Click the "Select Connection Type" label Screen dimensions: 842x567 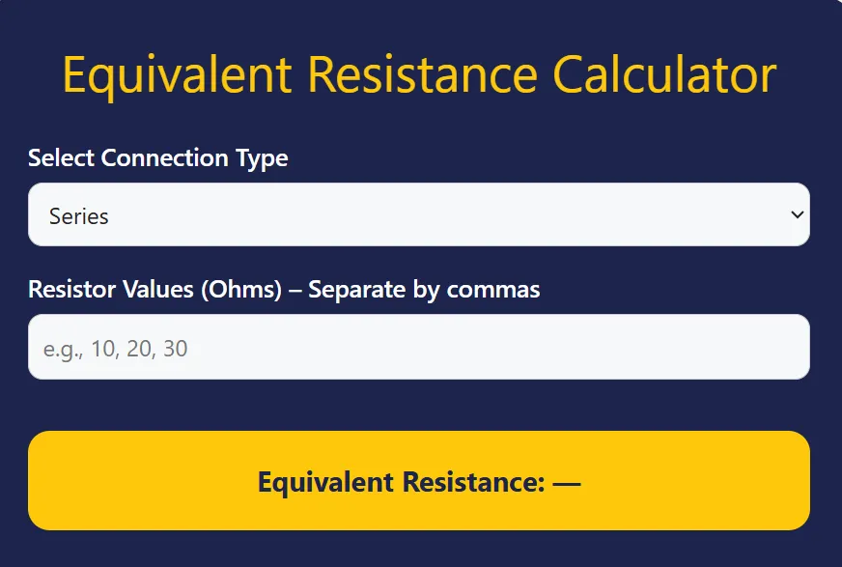coord(157,157)
